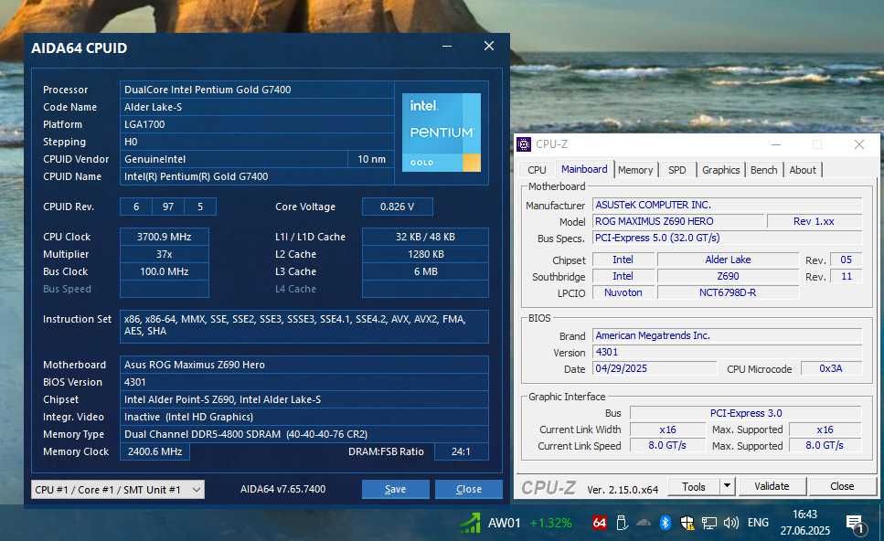The image size is (884, 541).
Task: Click the L2 Cache value '1280 KB'
Action: point(425,254)
